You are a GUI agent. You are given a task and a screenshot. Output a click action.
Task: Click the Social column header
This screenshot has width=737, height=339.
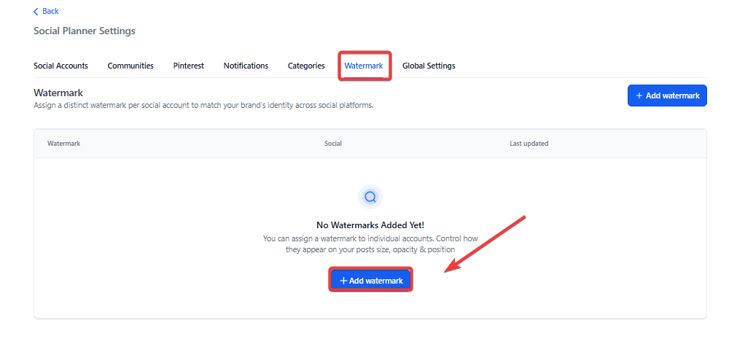coord(333,144)
